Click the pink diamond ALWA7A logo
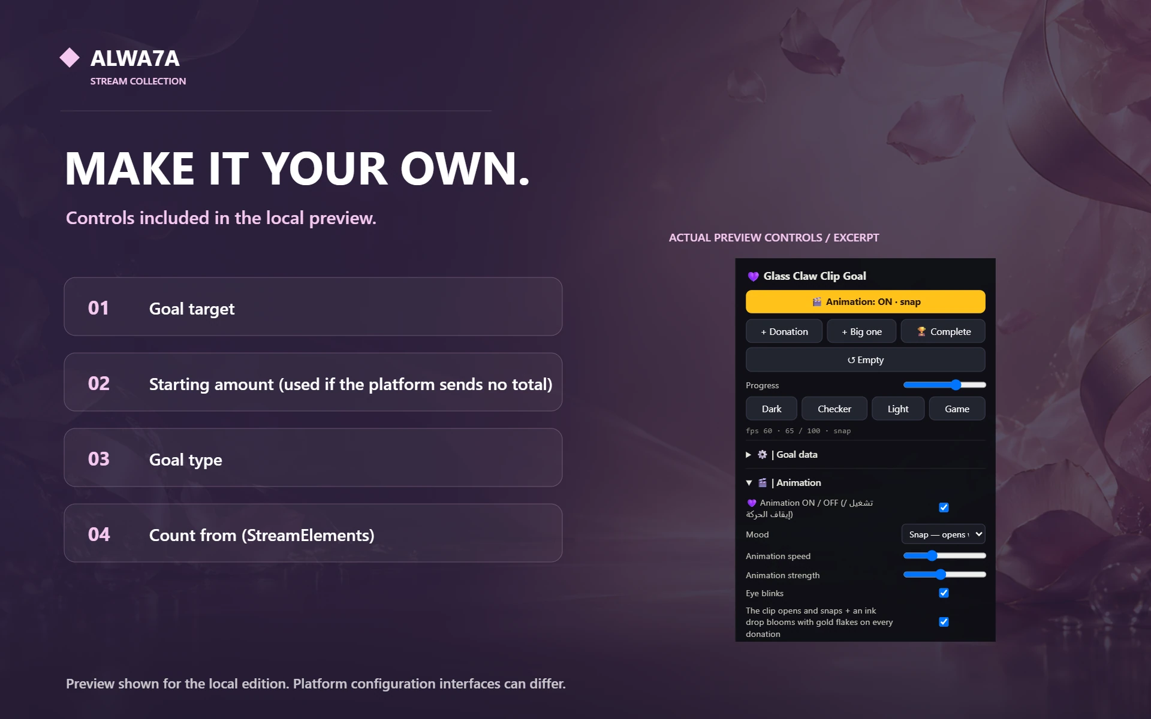 click(x=70, y=58)
